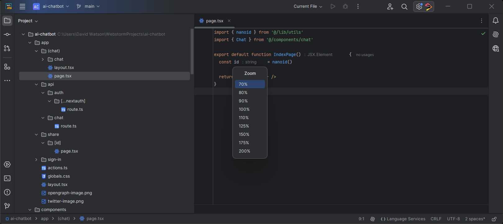Toggle the Project tool window folder icon
503x224 pixels.
[x=7, y=21]
